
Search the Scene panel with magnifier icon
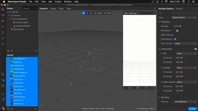8,51
